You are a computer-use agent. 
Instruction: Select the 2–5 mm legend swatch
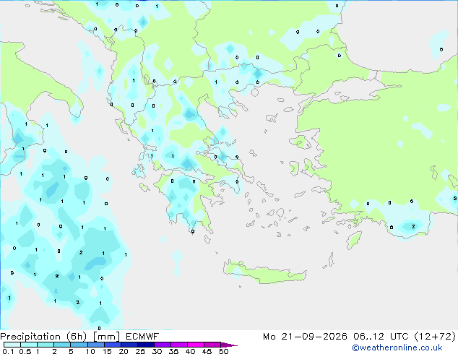pos(62,345)
